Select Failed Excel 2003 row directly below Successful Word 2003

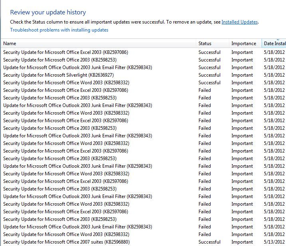pyautogui.click(x=144, y=90)
